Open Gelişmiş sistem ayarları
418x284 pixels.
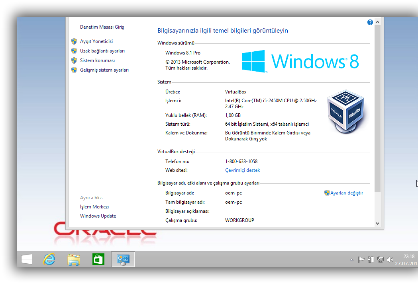tap(104, 70)
